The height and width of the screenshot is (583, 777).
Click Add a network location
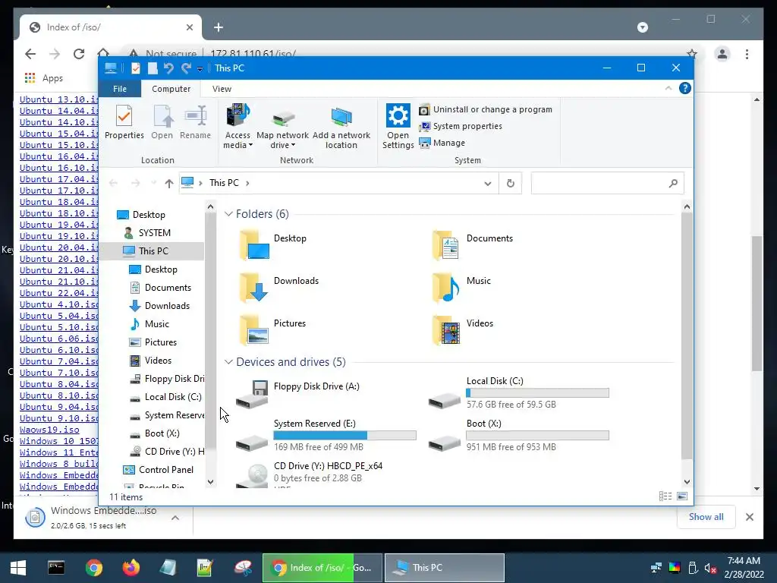point(341,127)
